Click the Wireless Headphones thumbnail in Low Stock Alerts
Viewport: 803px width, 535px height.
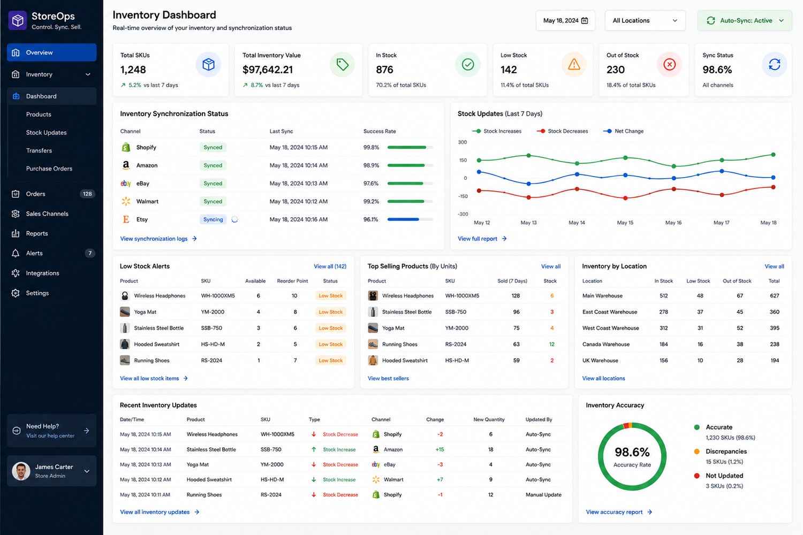point(125,296)
